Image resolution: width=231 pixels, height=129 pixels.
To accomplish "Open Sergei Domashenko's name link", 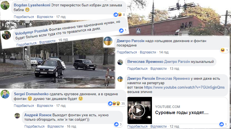I will (31, 94).
